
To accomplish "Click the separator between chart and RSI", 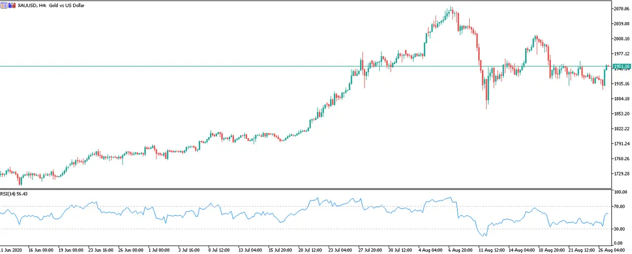I will click(x=305, y=189).
